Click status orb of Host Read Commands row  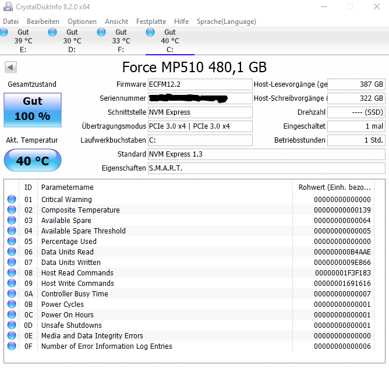[x=12, y=273]
